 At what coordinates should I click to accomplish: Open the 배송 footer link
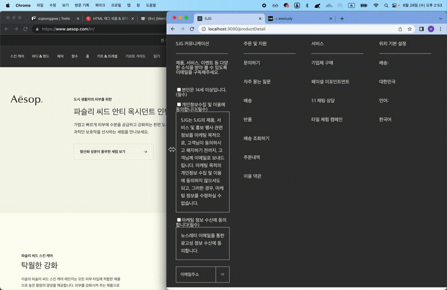[x=248, y=101]
